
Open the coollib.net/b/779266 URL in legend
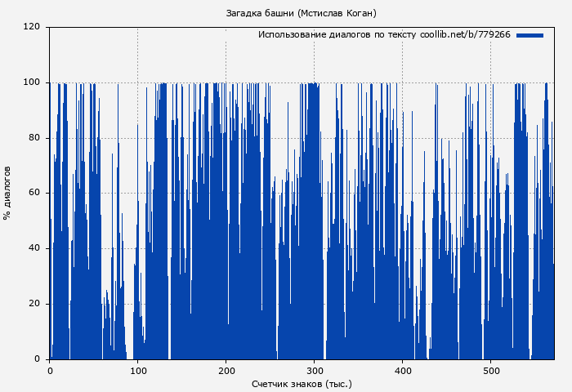click(465, 35)
